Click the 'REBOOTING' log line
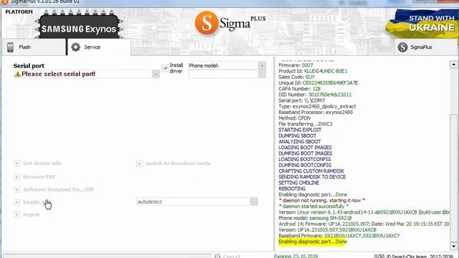Screen dimensions: 459x258 point(292,188)
